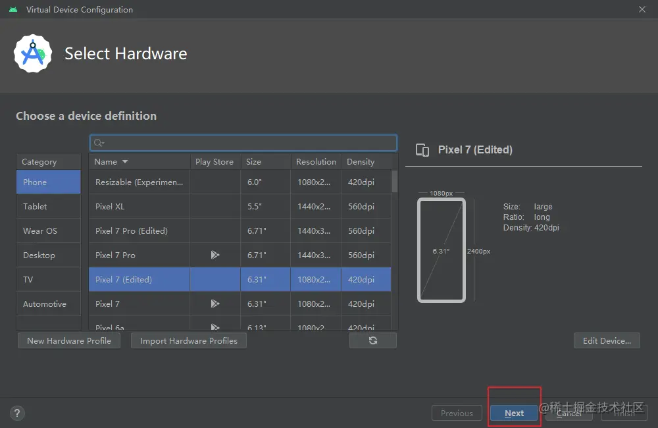Click the 5.5" size cell of Pixel XL
The width and height of the screenshot is (658, 428).
click(x=266, y=206)
